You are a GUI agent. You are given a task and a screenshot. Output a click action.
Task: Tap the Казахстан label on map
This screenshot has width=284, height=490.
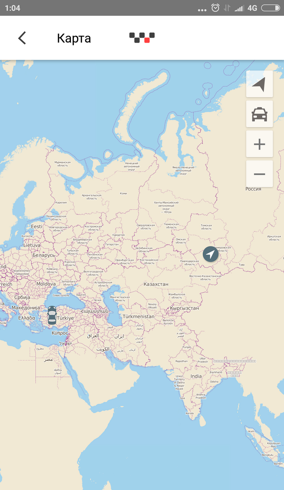coord(156,284)
